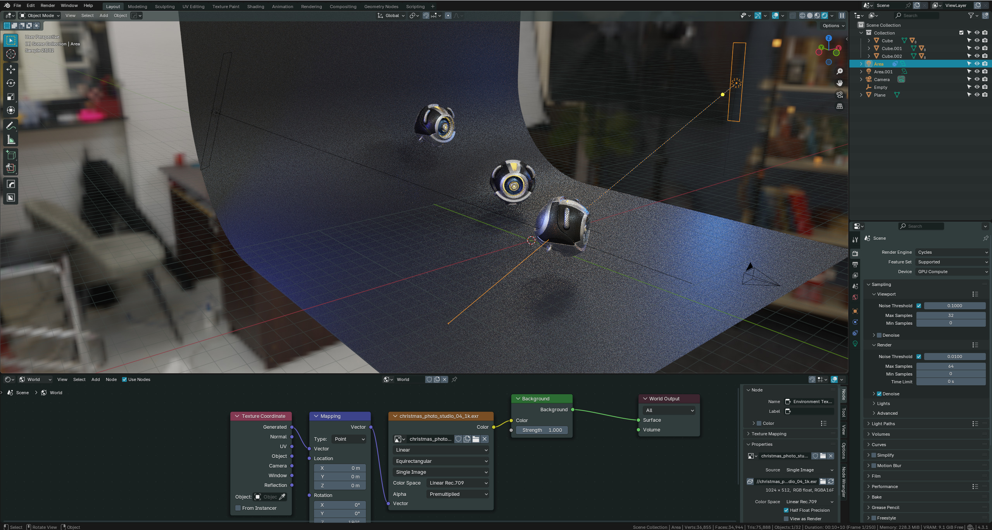This screenshot has width=992, height=530.
Task: Toggle Render Noise Threshold checkbox
Action: tap(919, 357)
